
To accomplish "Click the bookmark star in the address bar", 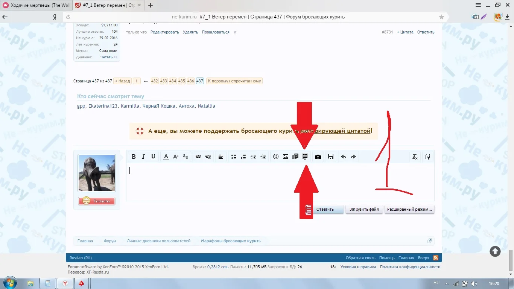I will (442, 17).
